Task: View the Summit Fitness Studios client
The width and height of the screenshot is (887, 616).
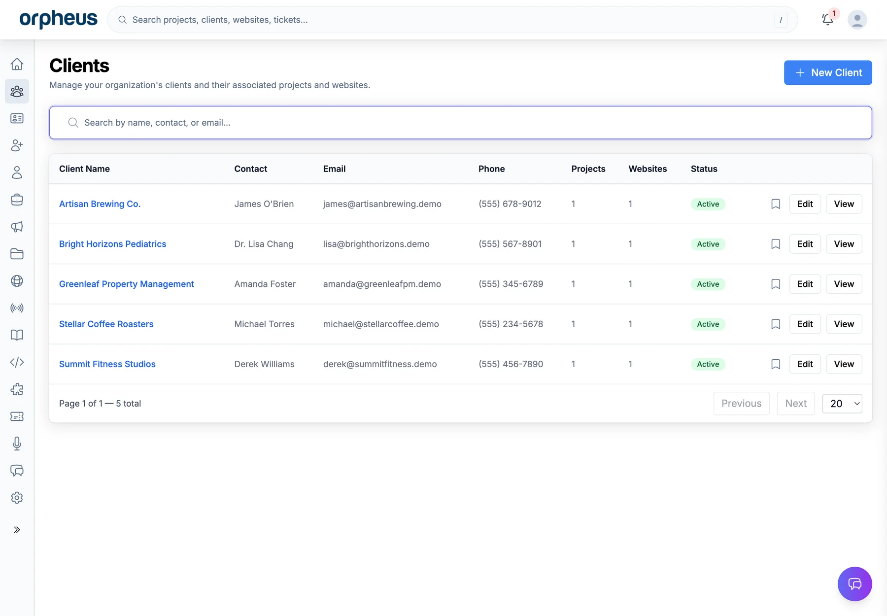Action: 844,364
